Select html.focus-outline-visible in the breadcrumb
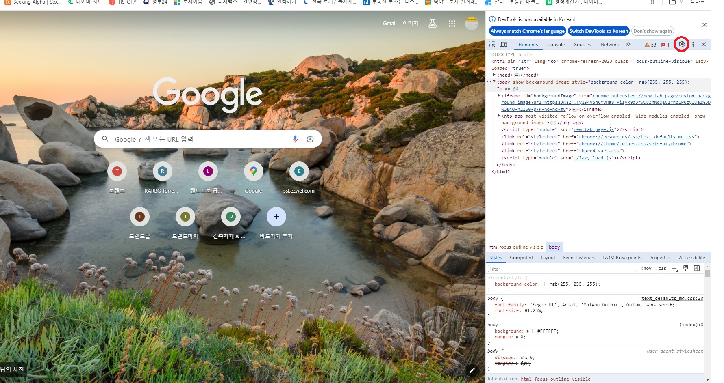 515,247
